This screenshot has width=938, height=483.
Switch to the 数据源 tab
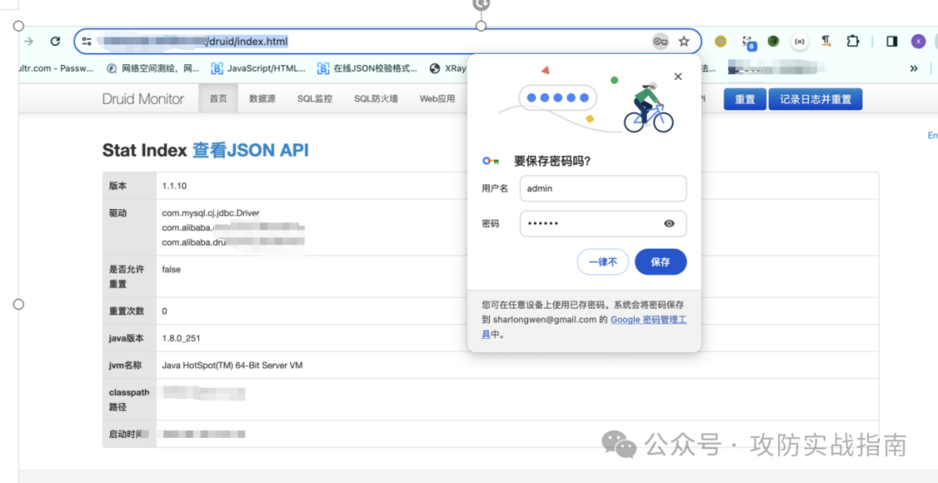[262, 99]
